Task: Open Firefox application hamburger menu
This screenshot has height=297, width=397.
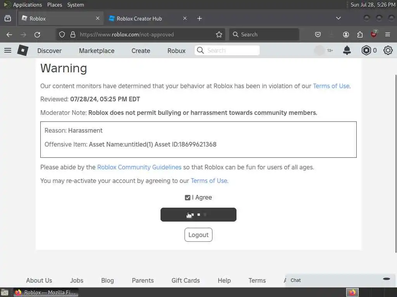Action: (388, 34)
